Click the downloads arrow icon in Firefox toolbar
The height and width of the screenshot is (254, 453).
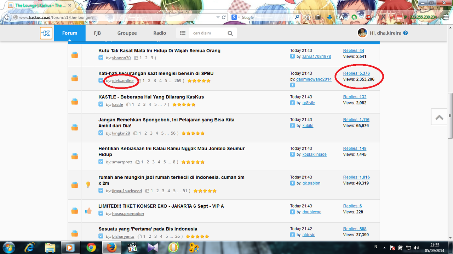click(329, 17)
